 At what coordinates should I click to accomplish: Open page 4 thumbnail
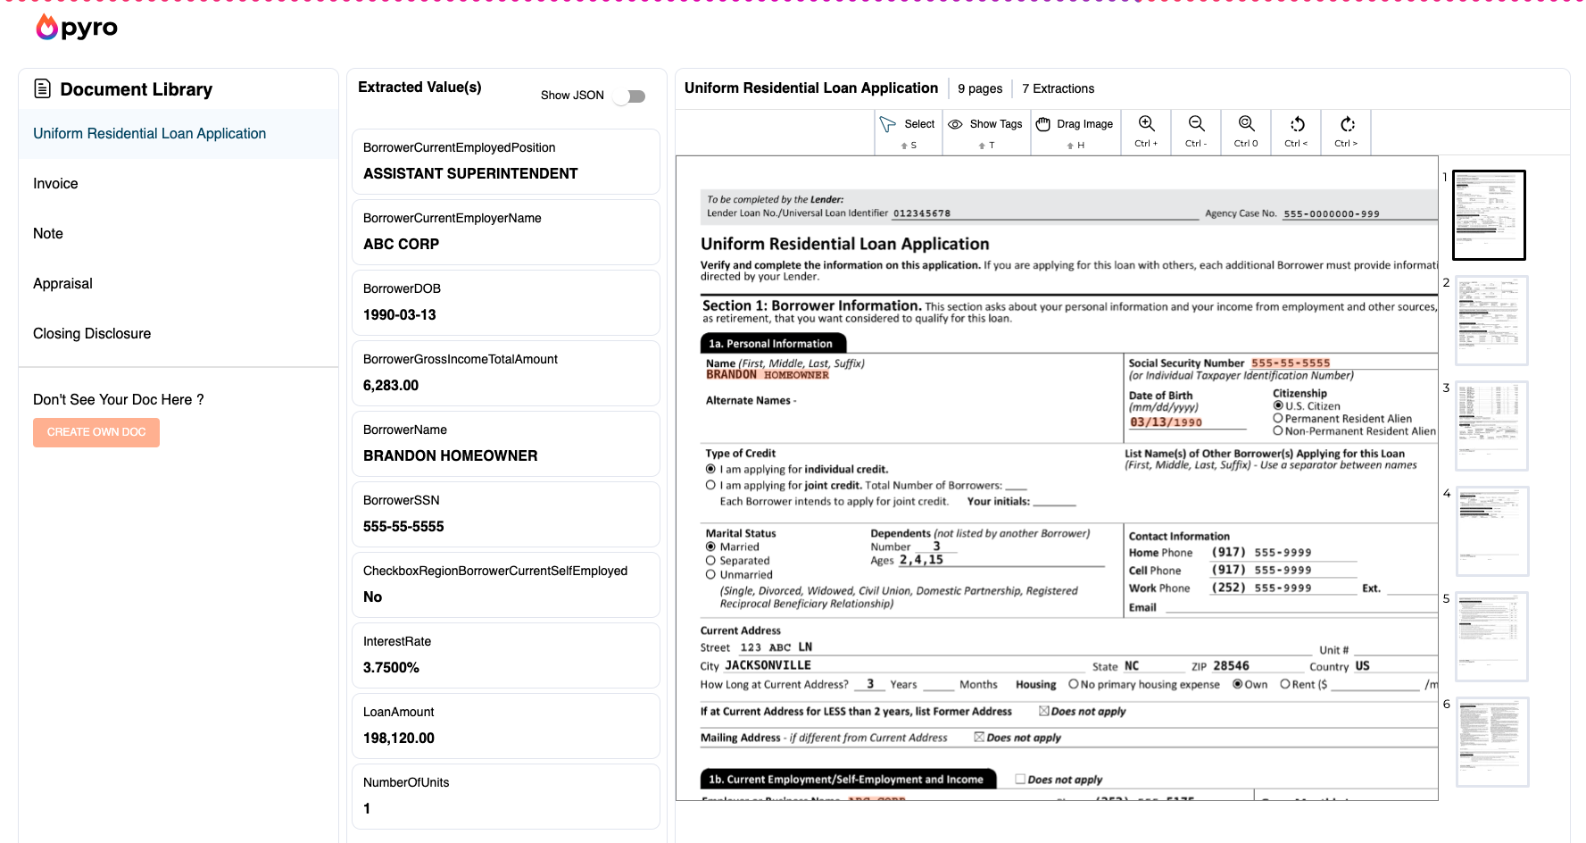[x=1491, y=531]
